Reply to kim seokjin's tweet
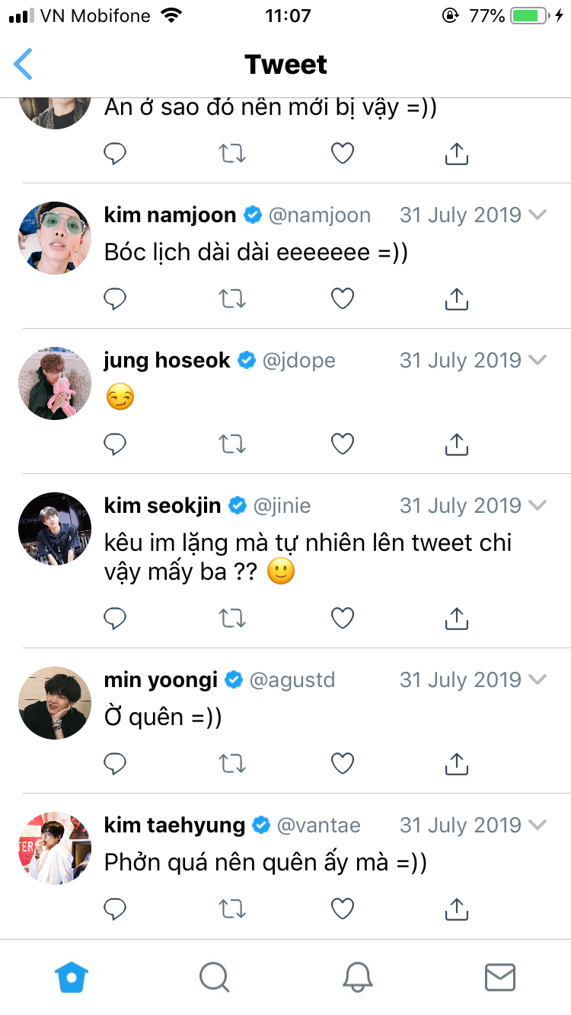The width and height of the screenshot is (571, 1015). (x=114, y=619)
